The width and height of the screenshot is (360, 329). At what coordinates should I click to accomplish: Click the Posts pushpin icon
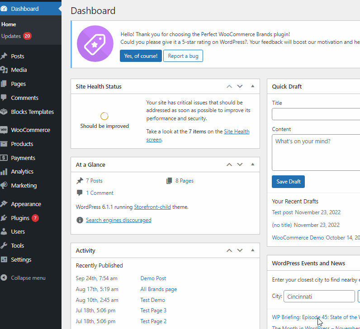[x=4, y=56]
